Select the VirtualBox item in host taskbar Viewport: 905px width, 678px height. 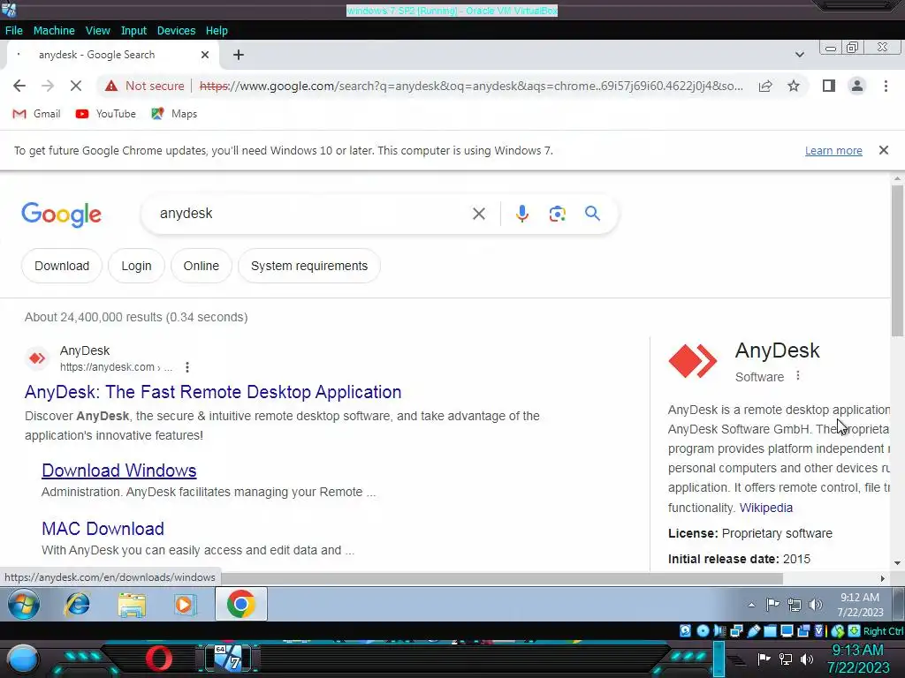coord(229,658)
